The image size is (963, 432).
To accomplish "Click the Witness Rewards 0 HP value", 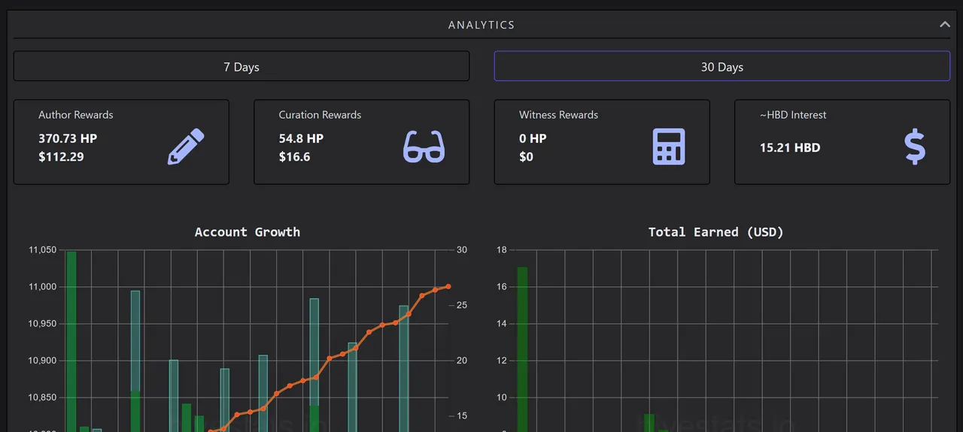I will coord(533,138).
